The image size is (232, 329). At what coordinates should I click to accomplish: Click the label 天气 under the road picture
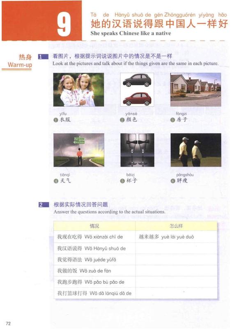65,181
